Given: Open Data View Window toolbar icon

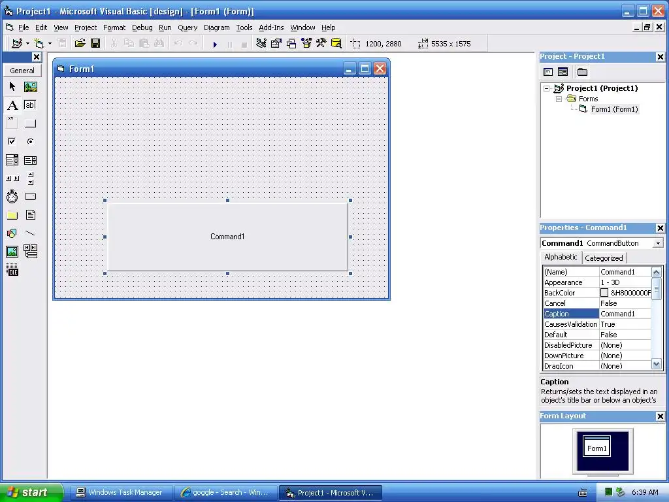Looking at the screenshot, I should 336,44.
